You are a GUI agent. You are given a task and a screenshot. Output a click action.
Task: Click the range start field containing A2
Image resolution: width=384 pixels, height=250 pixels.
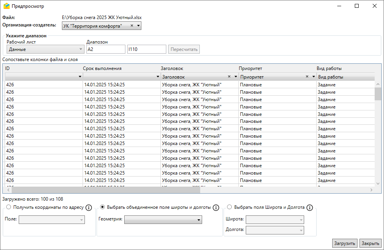tap(106, 49)
